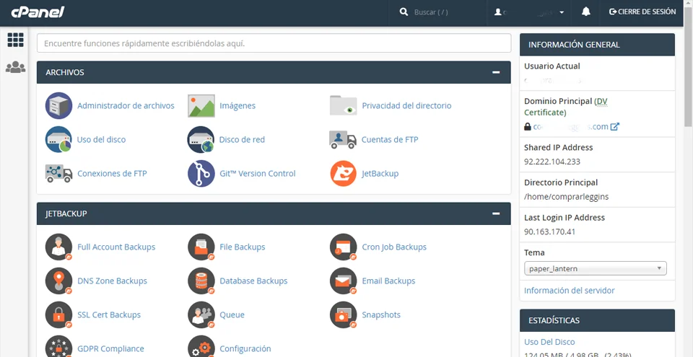The width and height of the screenshot is (693, 357).
Task: Expand the user account menu in header
Action: 530,12
